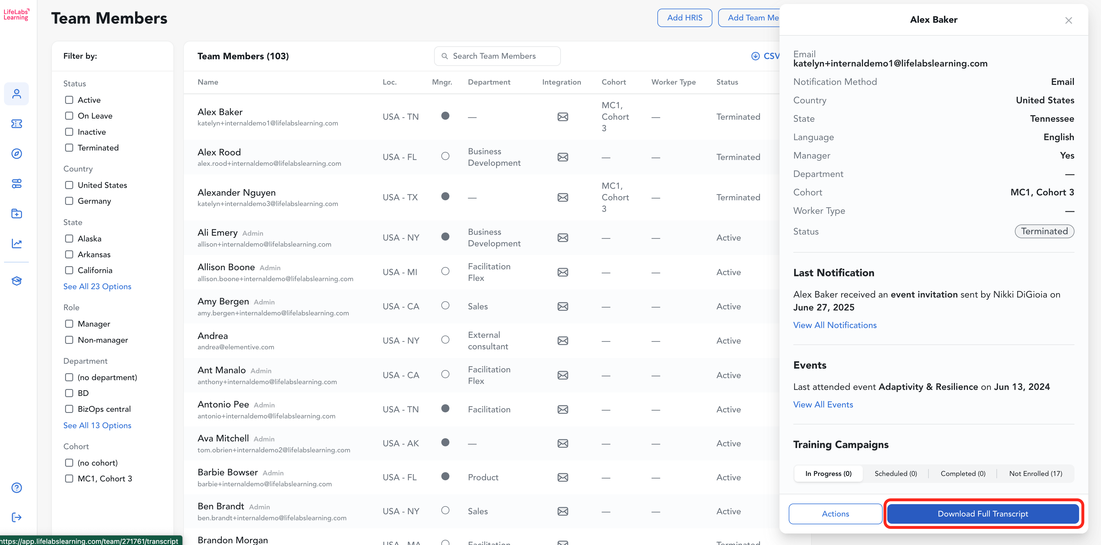The height and width of the screenshot is (545, 1101).
Task: Click the Search Team Members field
Action: (497, 56)
